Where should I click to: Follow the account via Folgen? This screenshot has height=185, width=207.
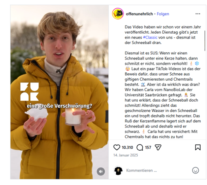pos(163,14)
